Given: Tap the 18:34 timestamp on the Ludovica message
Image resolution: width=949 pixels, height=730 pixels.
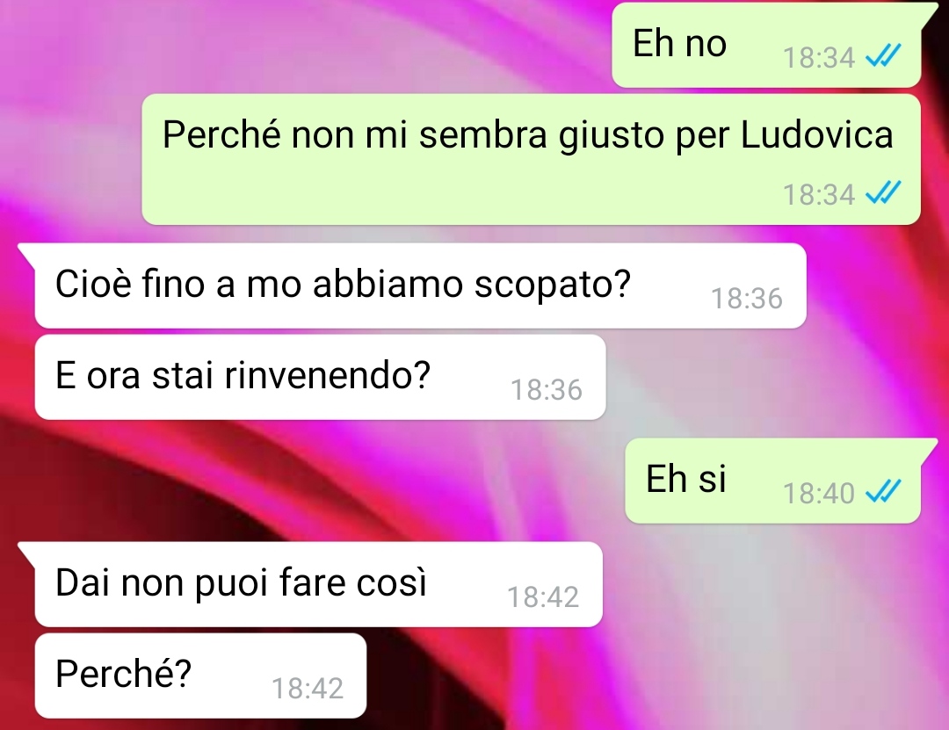Looking at the screenshot, I should [819, 195].
